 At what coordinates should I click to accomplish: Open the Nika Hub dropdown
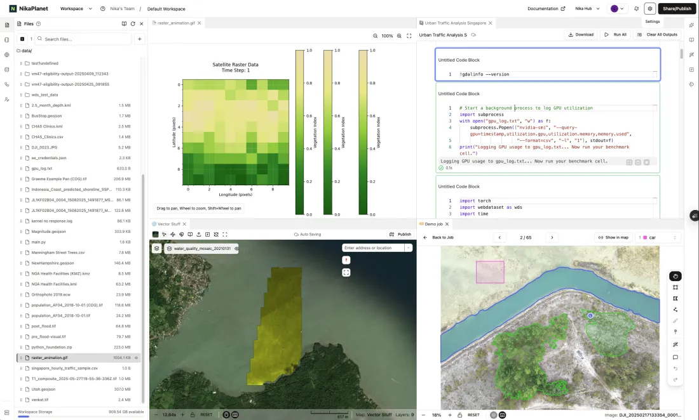pos(588,8)
